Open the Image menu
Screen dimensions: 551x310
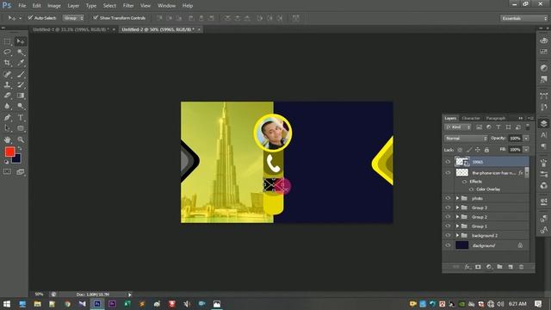tap(53, 6)
